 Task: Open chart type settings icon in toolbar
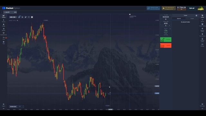(19, 17)
